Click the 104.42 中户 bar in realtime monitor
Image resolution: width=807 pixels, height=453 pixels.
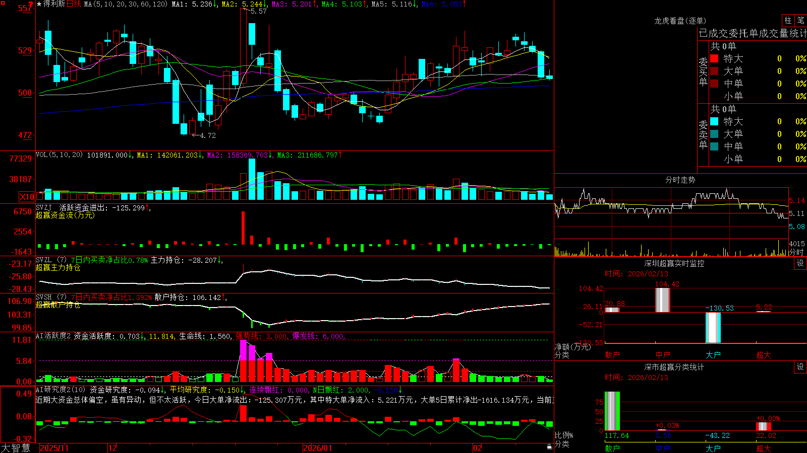(x=663, y=300)
